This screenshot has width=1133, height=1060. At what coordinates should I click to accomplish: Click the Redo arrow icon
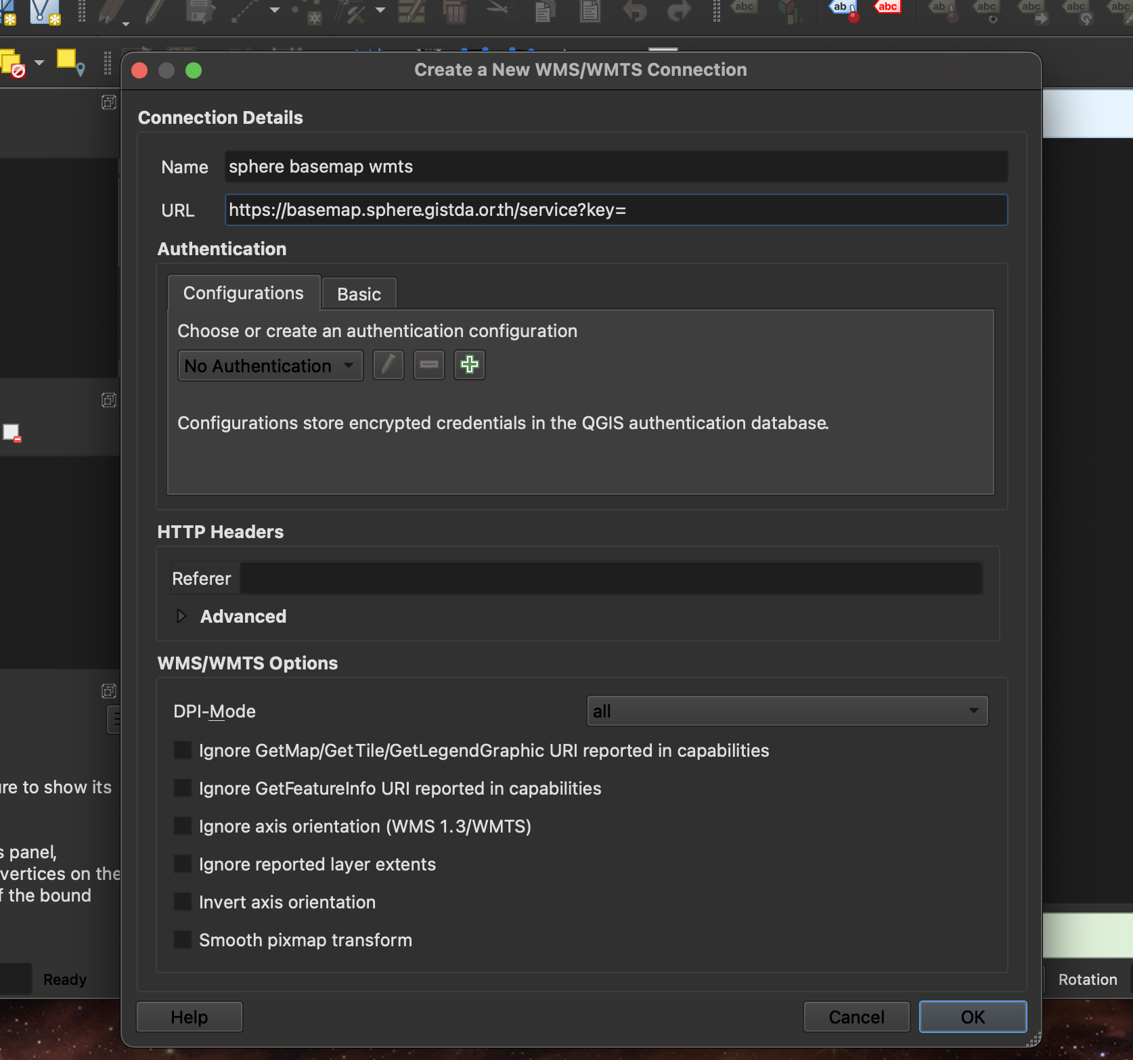pyautogui.click(x=677, y=12)
